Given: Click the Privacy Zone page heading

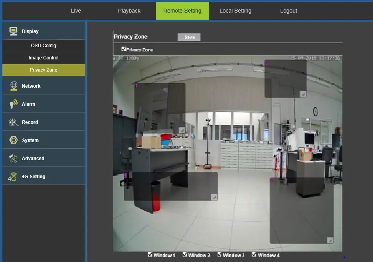Looking at the screenshot, I should click(131, 37).
